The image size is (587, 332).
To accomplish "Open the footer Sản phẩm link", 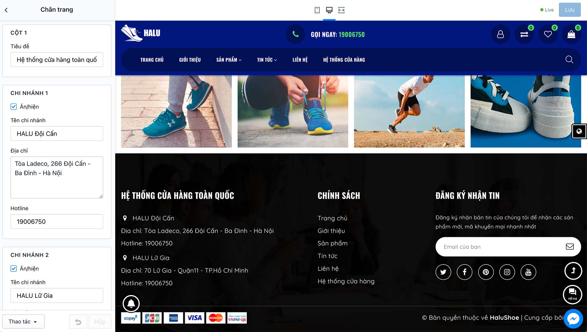I will (x=333, y=243).
